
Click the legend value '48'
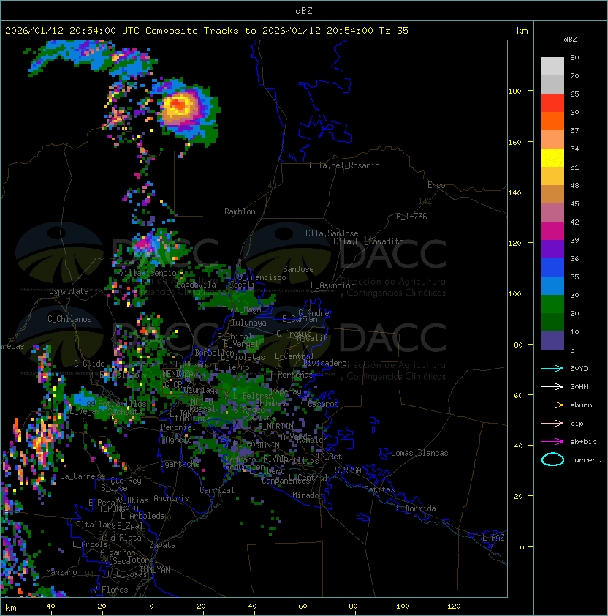574,185
